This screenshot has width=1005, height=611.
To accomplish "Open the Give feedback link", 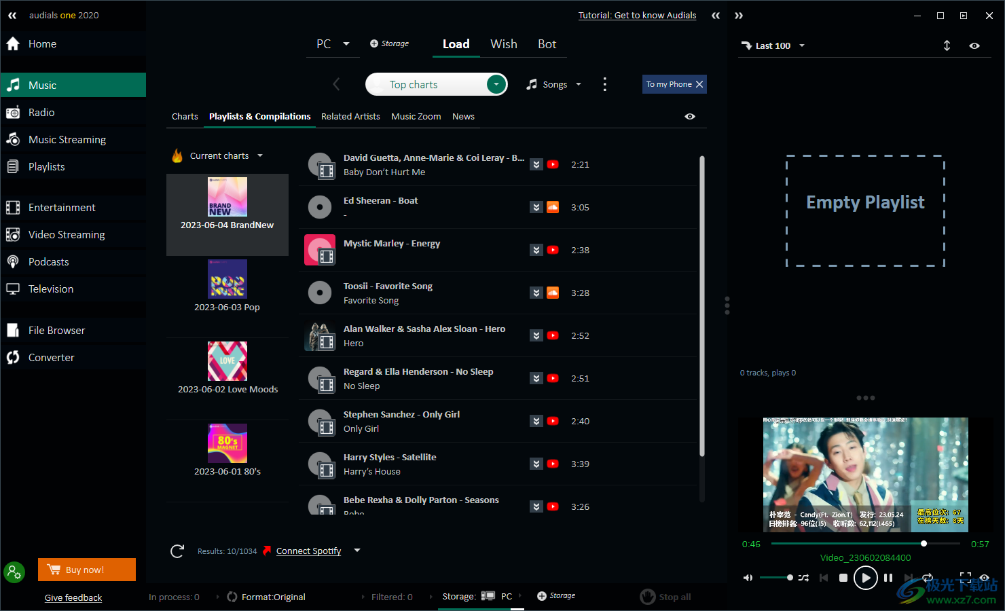I will click(73, 598).
